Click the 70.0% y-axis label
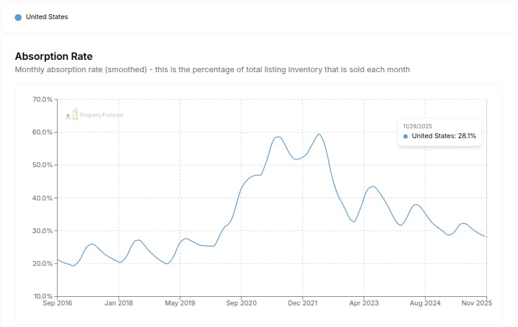 [x=41, y=99]
